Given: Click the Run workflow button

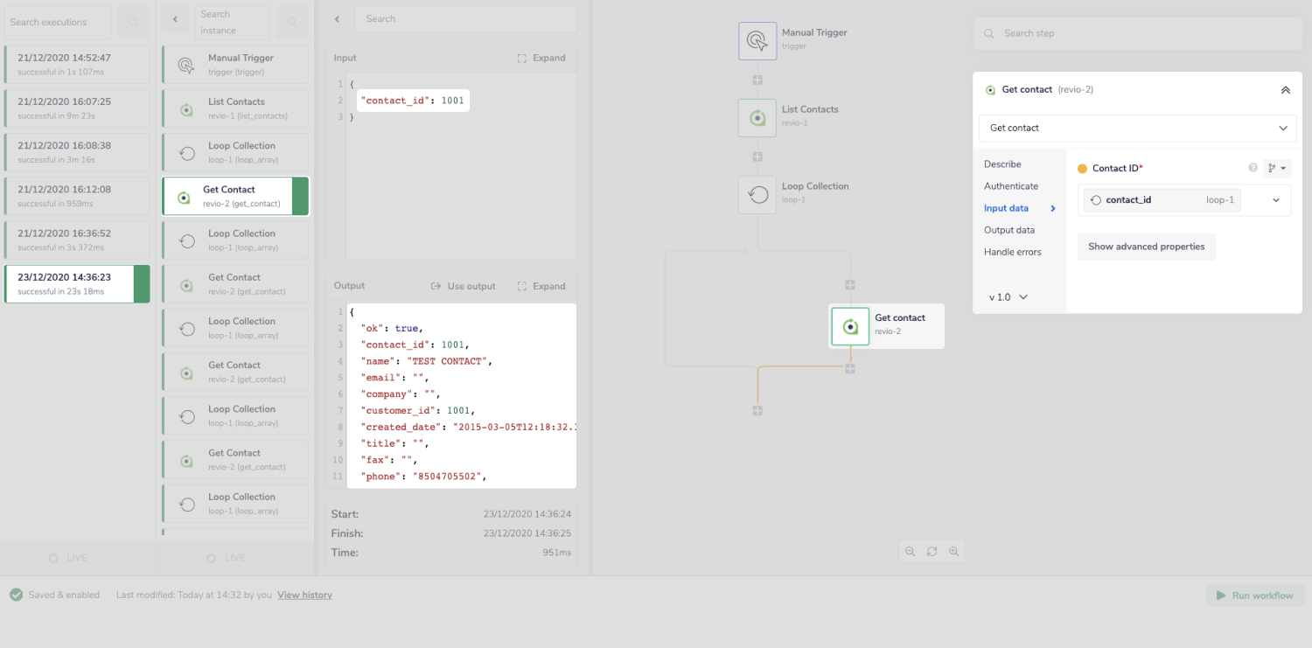Looking at the screenshot, I should (1254, 595).
